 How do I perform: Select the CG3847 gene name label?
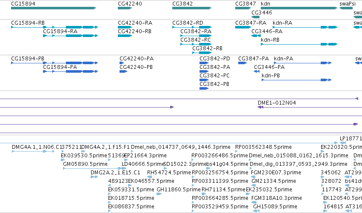click(x=245, y=4)
